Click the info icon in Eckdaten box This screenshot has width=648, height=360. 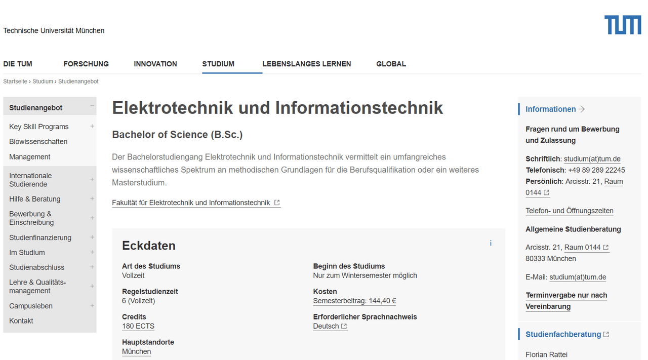point(491,244)
